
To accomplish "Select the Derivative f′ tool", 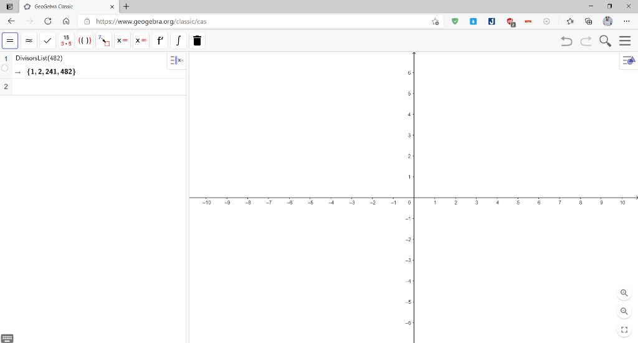I will click(160, 41).
